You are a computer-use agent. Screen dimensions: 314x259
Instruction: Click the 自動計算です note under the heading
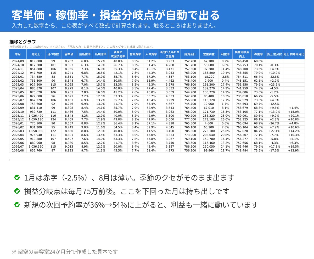[x=82, y=47]
